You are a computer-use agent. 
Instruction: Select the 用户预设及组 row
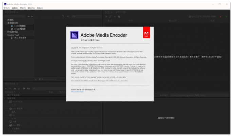point(35,95)
